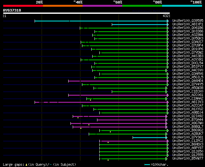Click the green ~80% identity legend segment
The width and height of the screenshot is (205, 167).
pos(142,6)
